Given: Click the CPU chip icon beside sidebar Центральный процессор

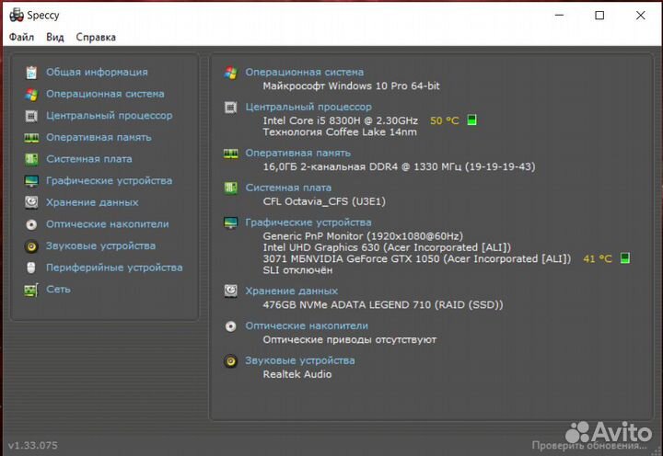Looking at the screenshot, I should [31, 116].
